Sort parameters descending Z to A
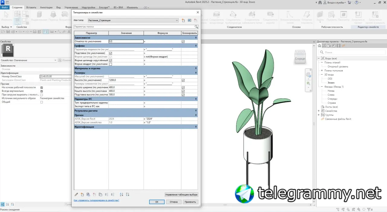Viewport: 387px width, 212px height. (128, 194)
